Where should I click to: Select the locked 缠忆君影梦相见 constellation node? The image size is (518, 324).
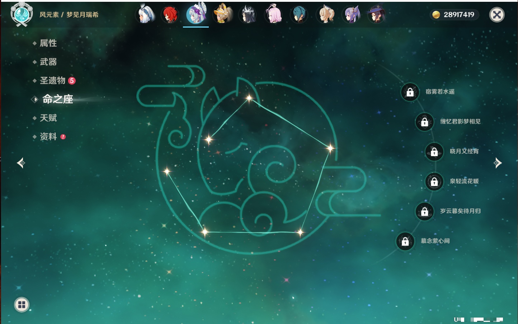424,122
